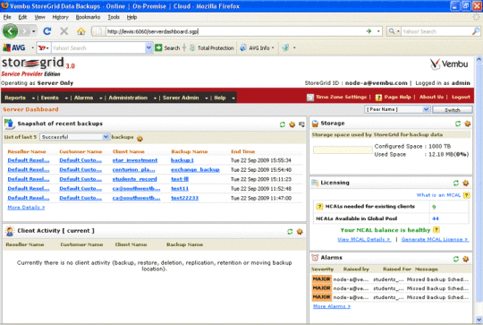The height and width of the screenshot is (325, 483).
Task: Open AVG logo dropdown arrow
Action: pos(32,47)
